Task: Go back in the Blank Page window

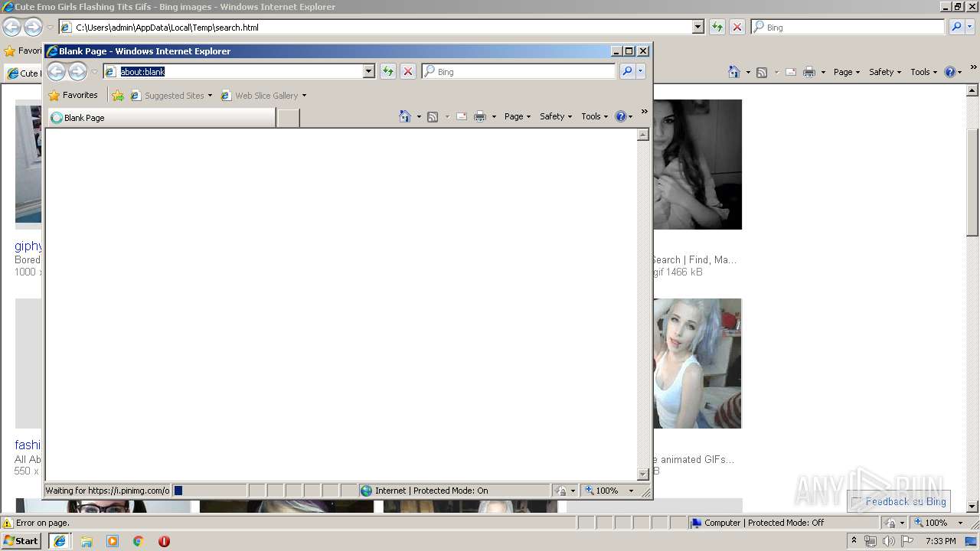Action: click(x=56, y=72)
